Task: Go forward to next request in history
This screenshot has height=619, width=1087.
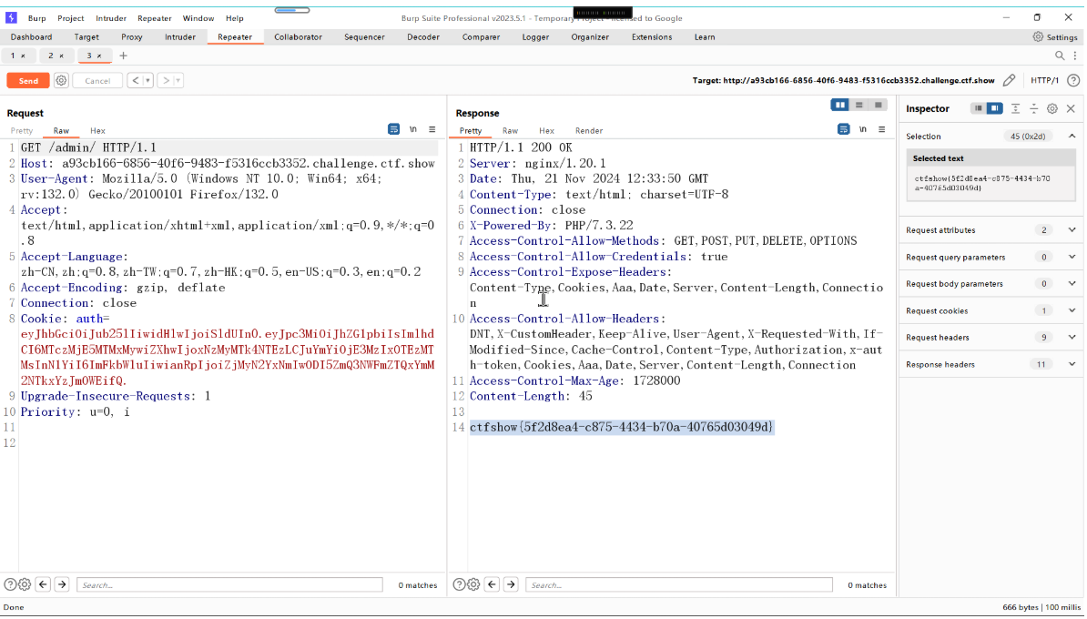Action: tap(166, 80)
